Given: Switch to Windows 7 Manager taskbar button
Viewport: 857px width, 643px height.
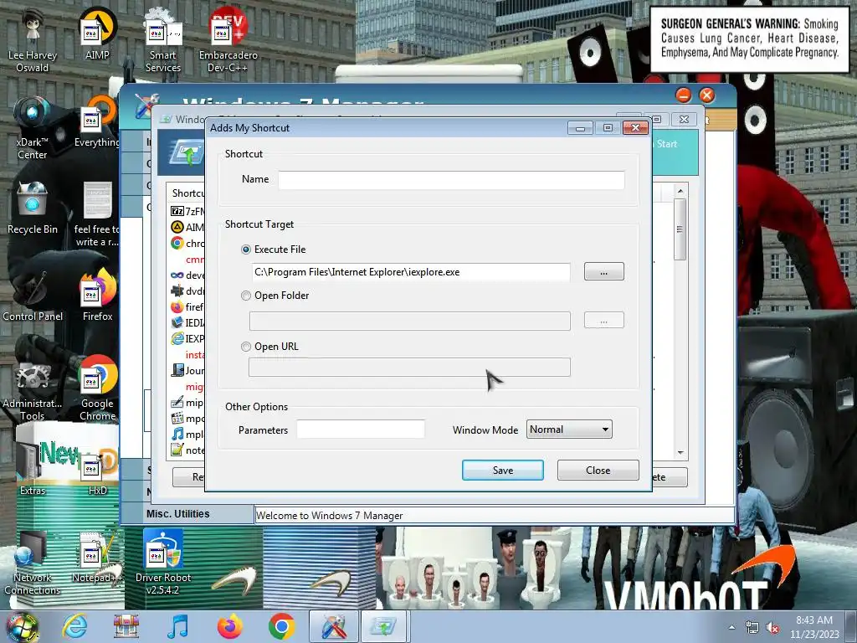Looking at the screenshot, I should coord(334,626).
